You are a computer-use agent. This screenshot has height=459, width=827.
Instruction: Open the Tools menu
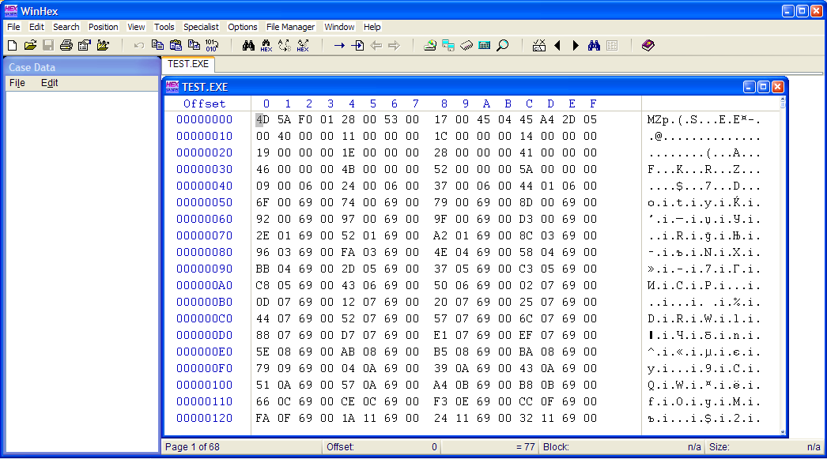164,27
